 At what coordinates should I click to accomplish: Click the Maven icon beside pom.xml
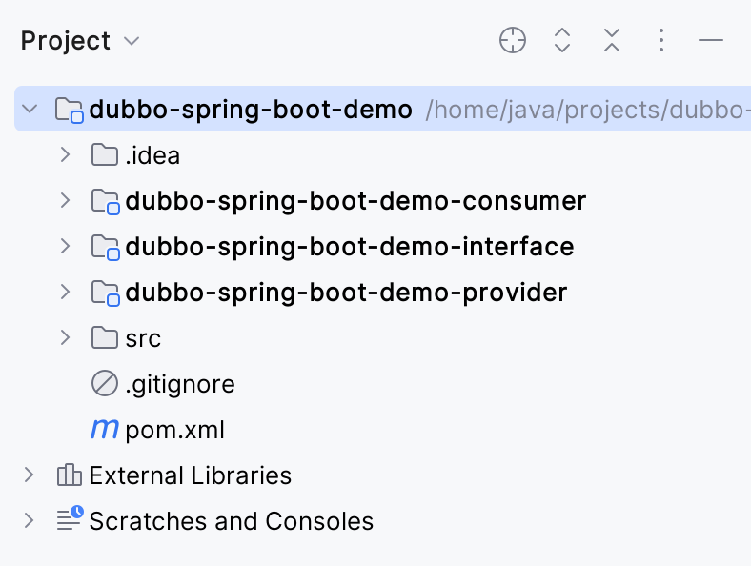104,430
